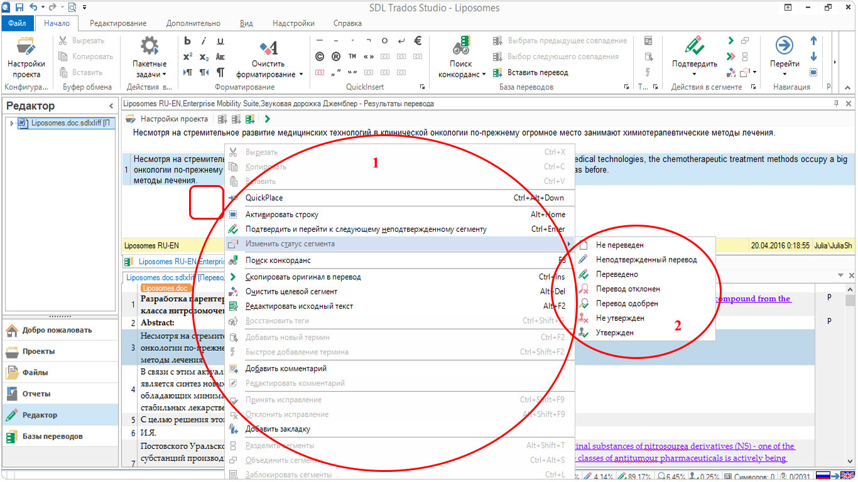Open the Files view
The width and height of the screenshot is (858, 482).
(x=60, y=373)
